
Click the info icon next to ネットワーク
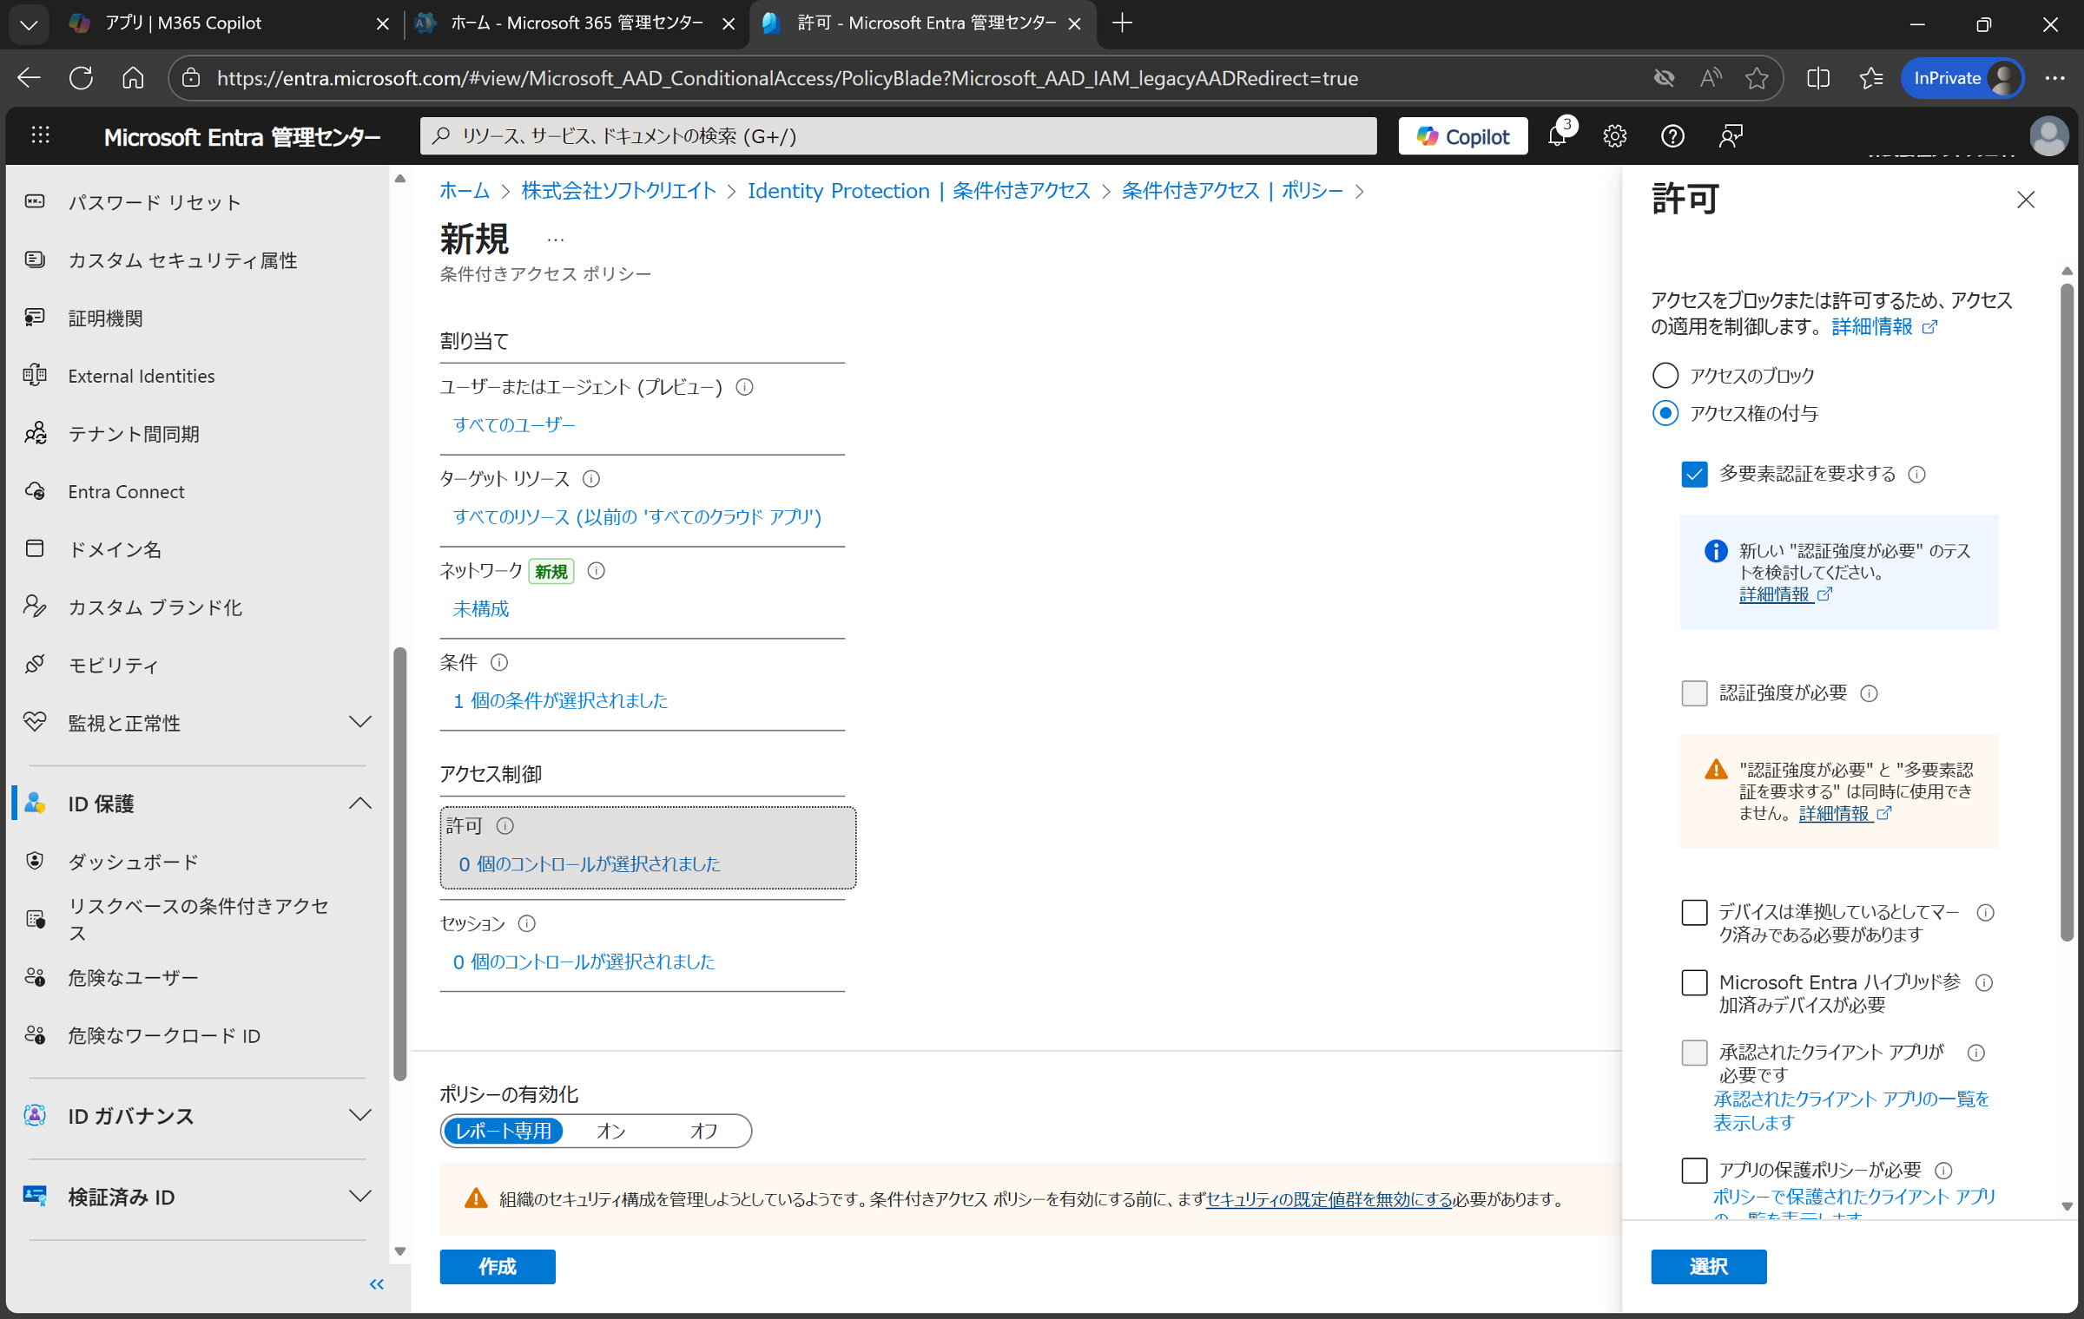(596, 571)
